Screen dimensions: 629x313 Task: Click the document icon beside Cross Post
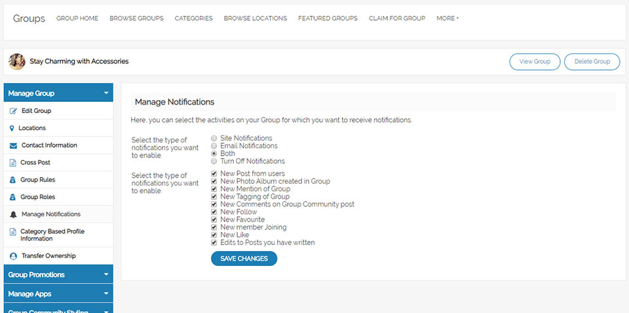coord(14,163)
